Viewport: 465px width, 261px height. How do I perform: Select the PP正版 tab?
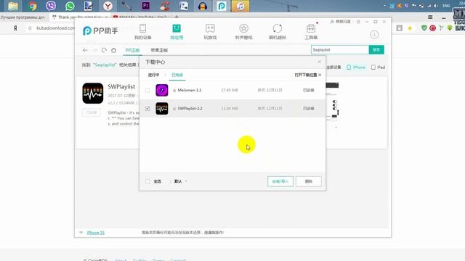click(132, 50)
